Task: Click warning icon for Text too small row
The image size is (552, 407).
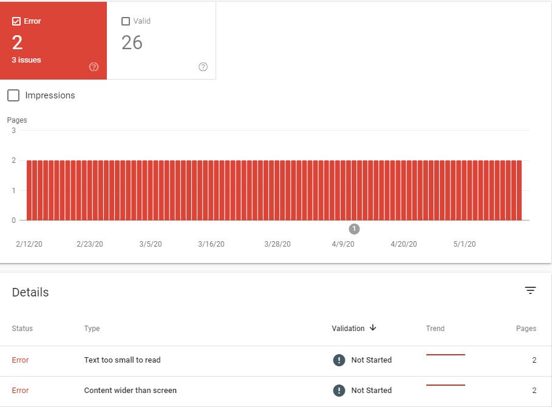Action: 339,360
